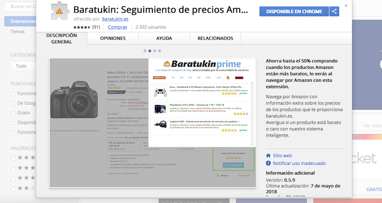Switch to the Ayuda tab
Viewport: 382px width, 203px height.
[164, 38]
